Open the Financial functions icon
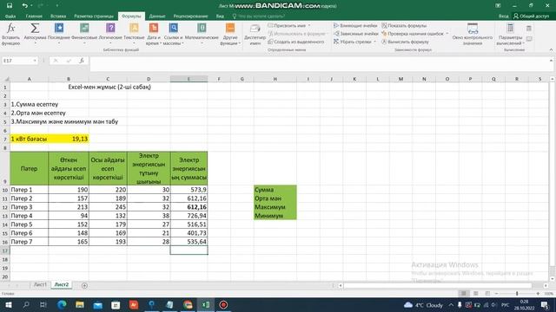The height and width of the screenshot is (312, 556). [x=84, y=29]
